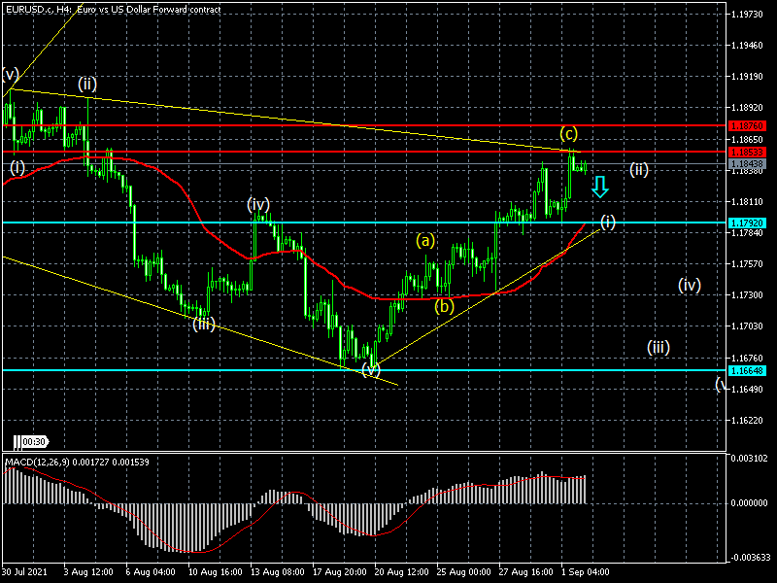The height and width of the screenshot is (583, 777).
Task: Click the 10 Aug 16:00 time label
Action: (x=215, y=571)
